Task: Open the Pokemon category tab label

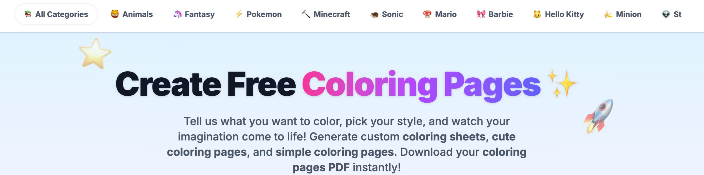Action: tap(264, 14)
